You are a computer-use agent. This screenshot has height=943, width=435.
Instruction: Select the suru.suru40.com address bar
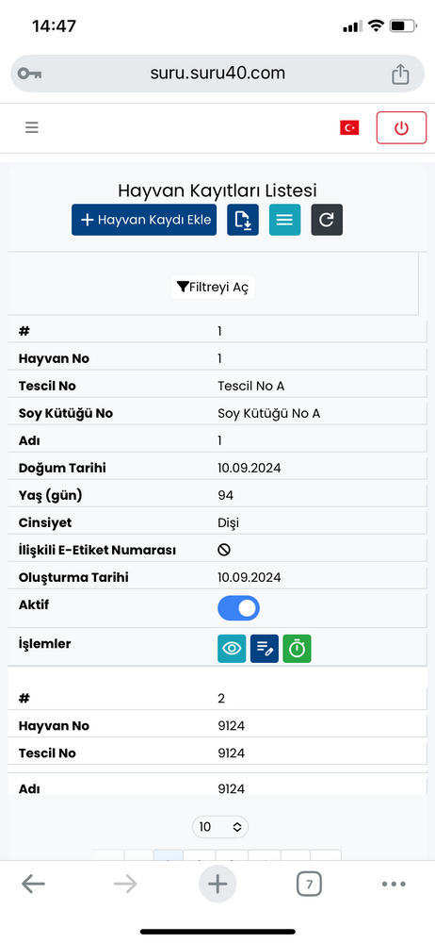[217, 74]
